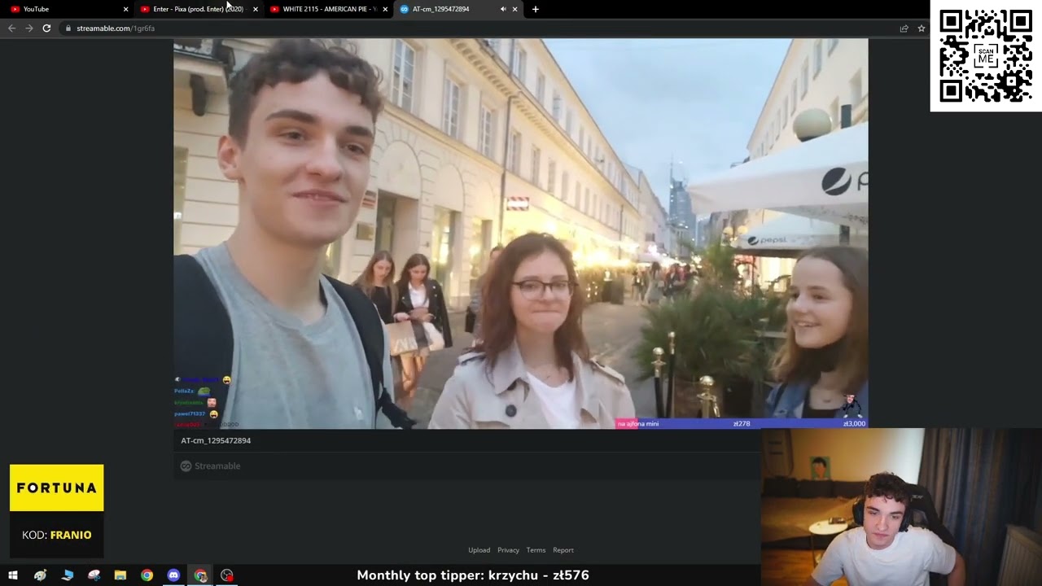
Task: Click the SCAN ME QR code
Action: (986, 56)
